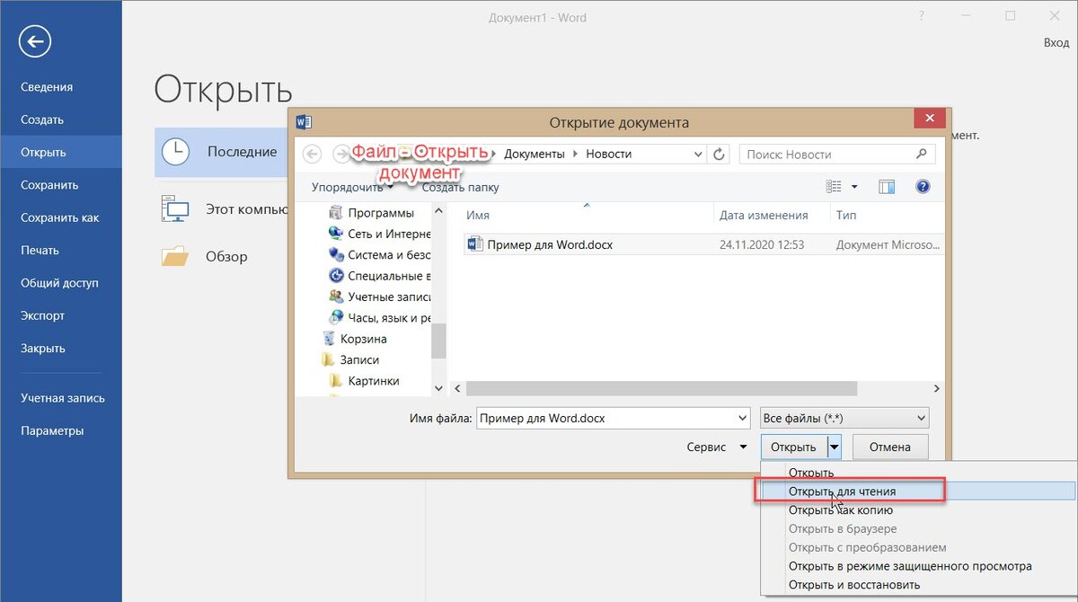Open Общий доступ in the sidebar

click(x=60, y=283)
